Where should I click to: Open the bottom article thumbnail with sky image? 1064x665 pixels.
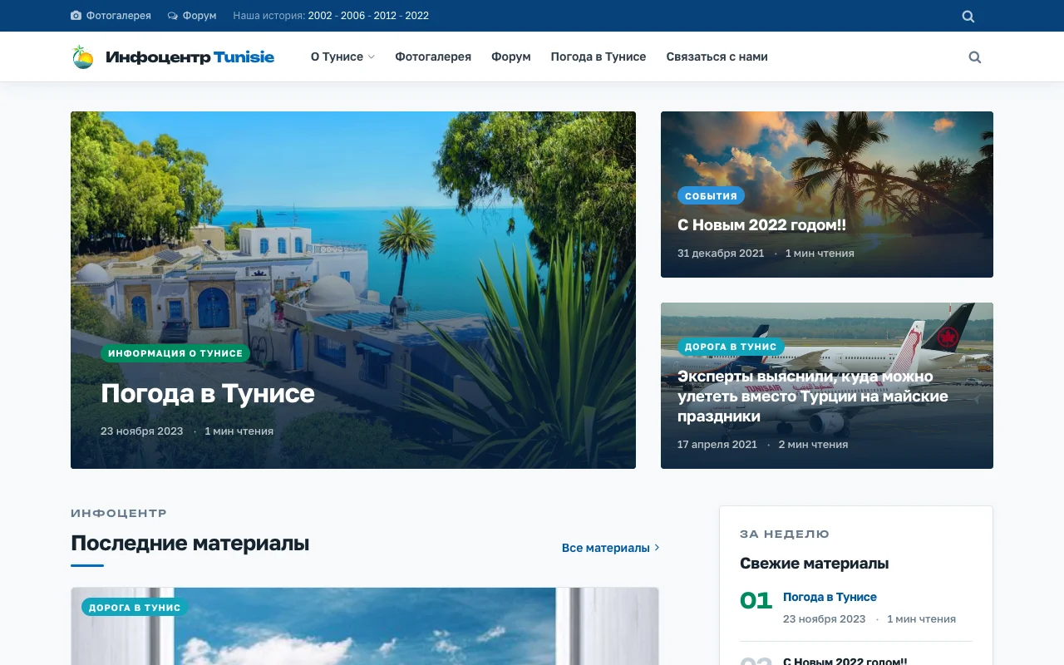(365, 627)
